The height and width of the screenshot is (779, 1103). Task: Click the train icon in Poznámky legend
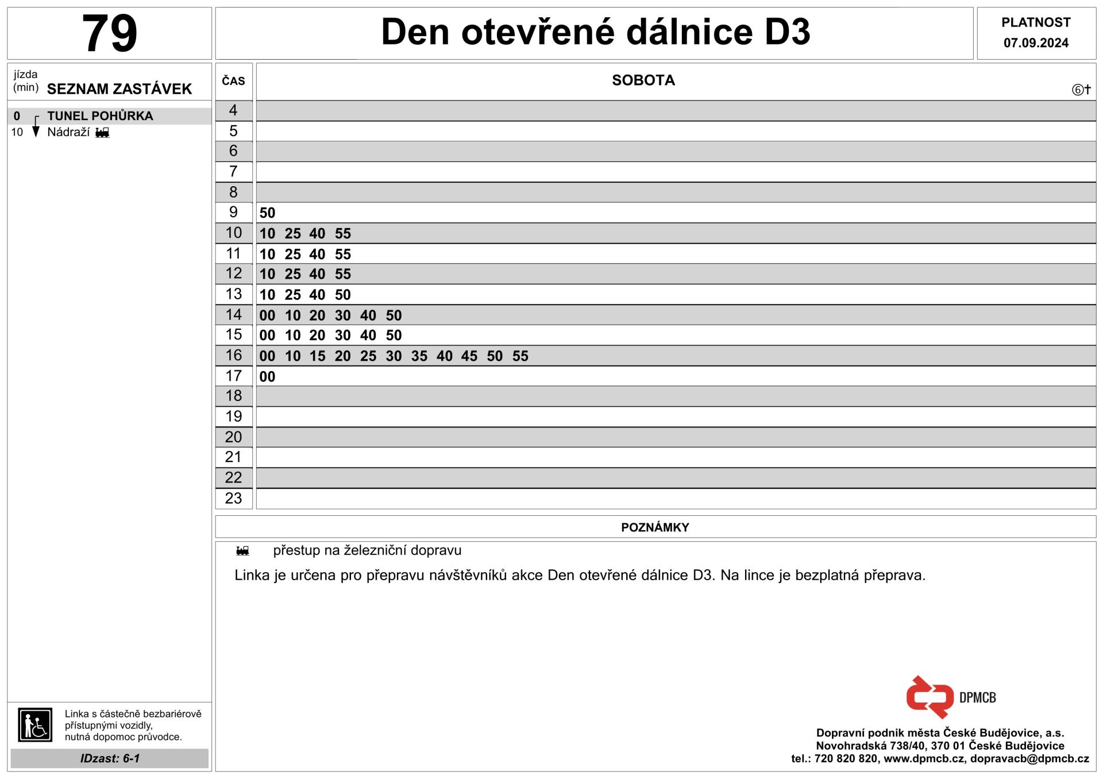242,551
